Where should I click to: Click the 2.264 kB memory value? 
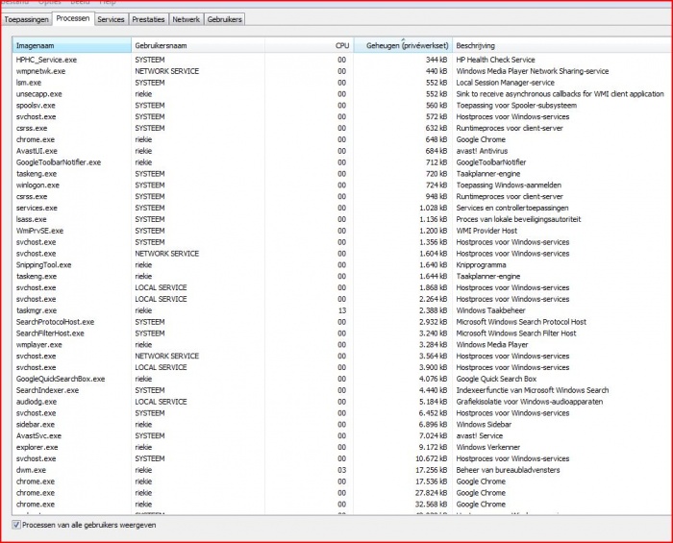433,299
